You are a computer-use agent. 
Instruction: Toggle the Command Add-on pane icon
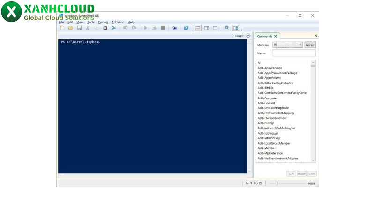tap(236, 28)
